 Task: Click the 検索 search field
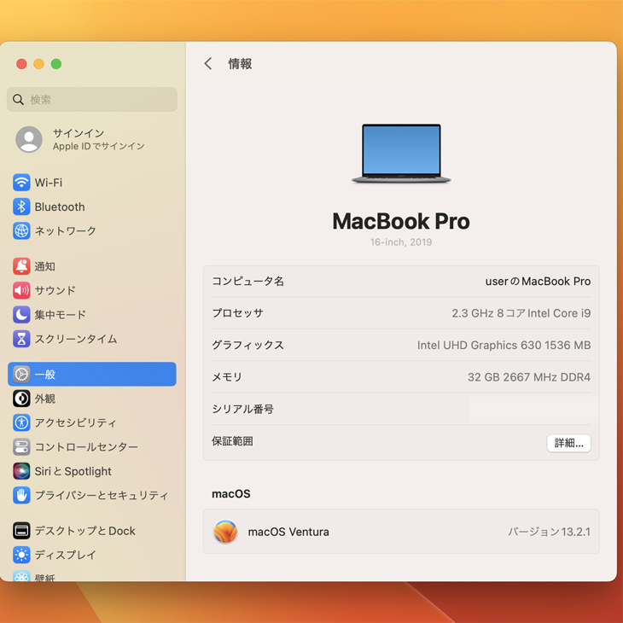(92, 100)
